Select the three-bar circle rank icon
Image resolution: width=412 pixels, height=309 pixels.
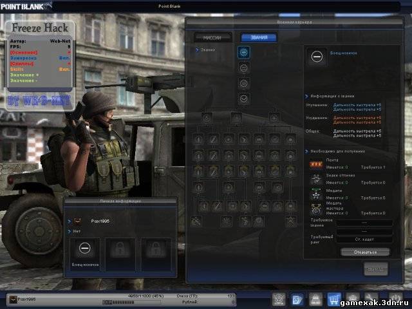[243, 83]
